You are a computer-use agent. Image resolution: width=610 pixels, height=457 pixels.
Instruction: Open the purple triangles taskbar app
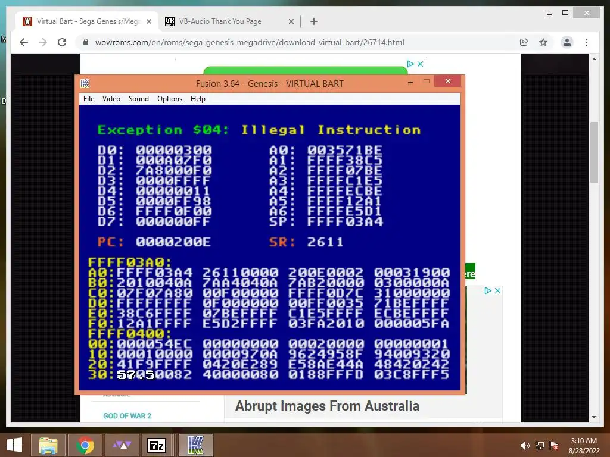click(122, 445)
